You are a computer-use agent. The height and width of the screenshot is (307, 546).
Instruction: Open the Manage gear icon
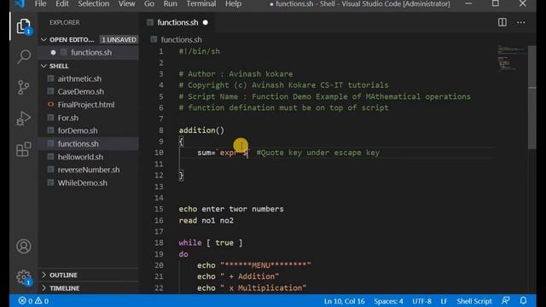tap(23, 277)
